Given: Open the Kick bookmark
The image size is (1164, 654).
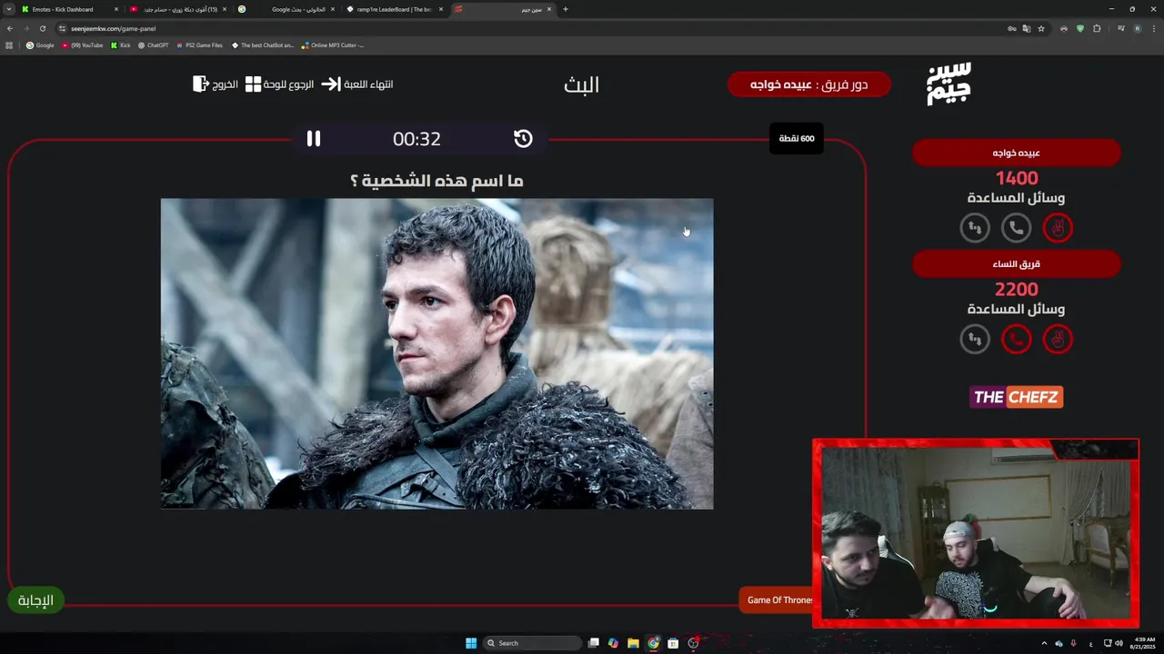Looking at the screenshot, I should [121, 45].
